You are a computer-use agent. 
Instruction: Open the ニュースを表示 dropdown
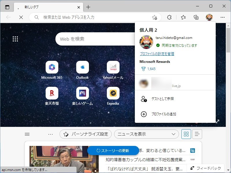[146, 134]
